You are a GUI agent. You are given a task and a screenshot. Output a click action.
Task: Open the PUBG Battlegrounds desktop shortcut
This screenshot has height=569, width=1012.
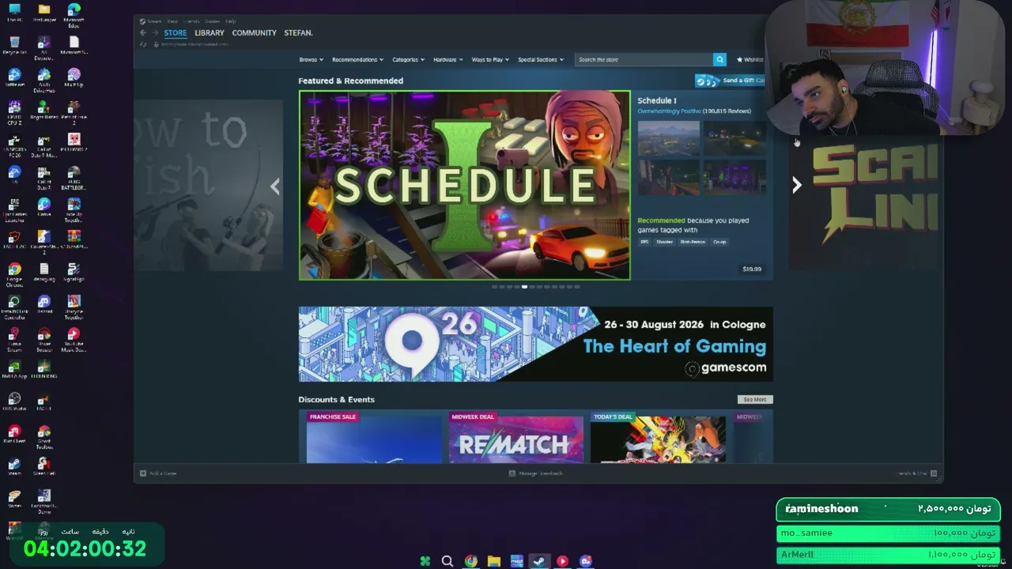point(74,175)
